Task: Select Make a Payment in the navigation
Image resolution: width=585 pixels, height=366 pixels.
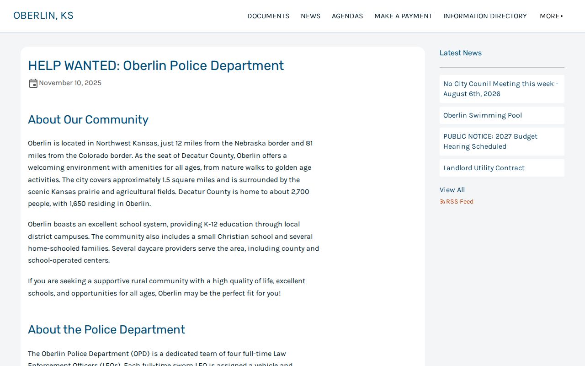Action: click(x=403, y=16)
